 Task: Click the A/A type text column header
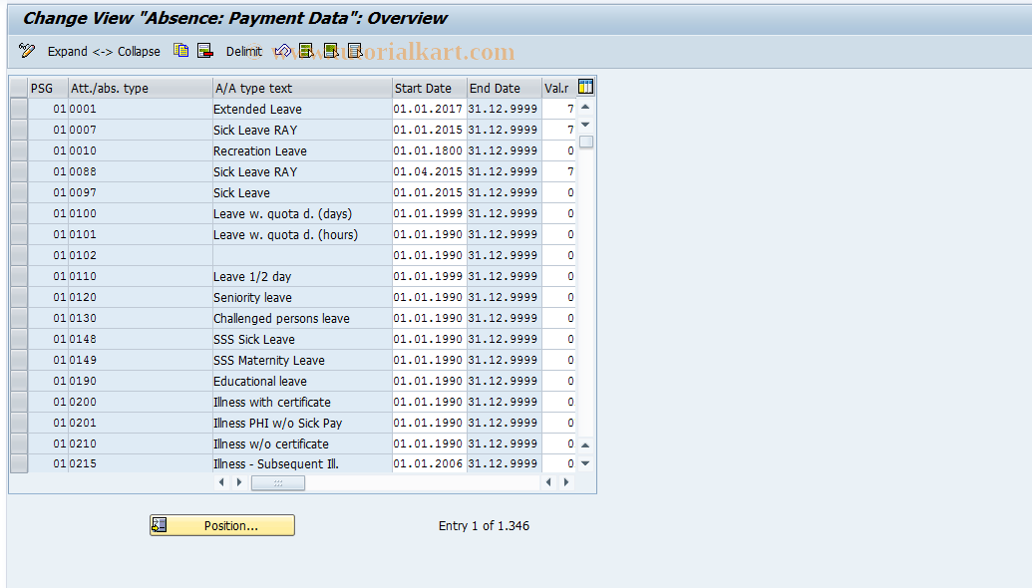(302, 88)
